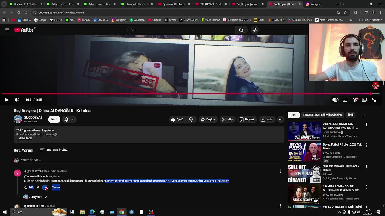
Task: Switch player to theater mode
Action: click(364, 100)
